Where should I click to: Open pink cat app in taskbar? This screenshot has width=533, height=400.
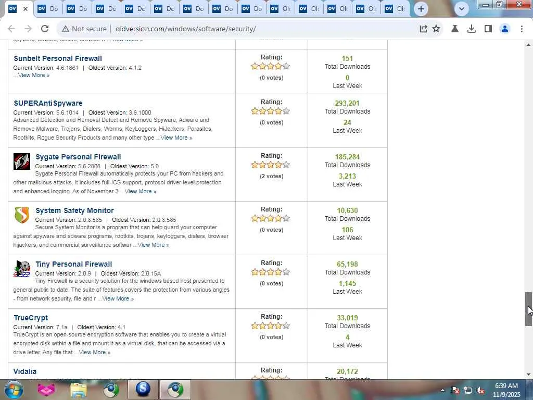[46, 390]
